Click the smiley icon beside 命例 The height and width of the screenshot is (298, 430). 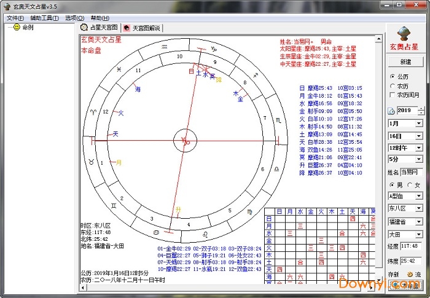pyautogui.click(x=17, y=27)
